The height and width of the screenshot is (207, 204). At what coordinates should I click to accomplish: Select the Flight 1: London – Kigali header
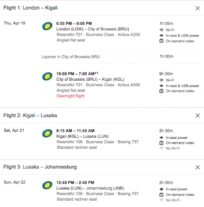31,8
